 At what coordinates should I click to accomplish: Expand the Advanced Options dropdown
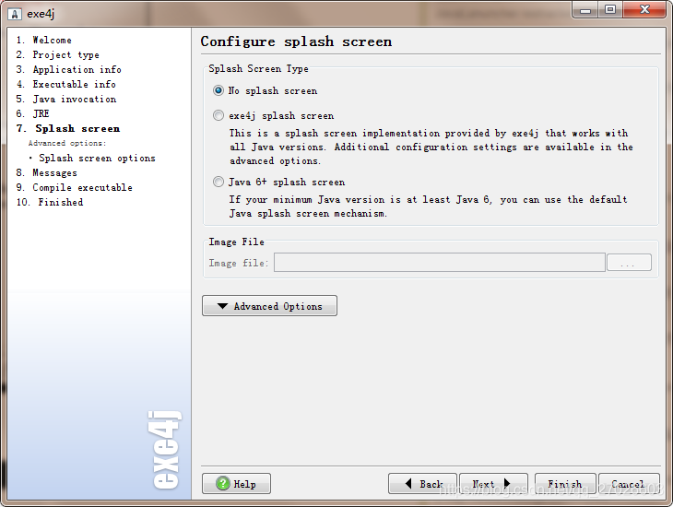(269, 306)
